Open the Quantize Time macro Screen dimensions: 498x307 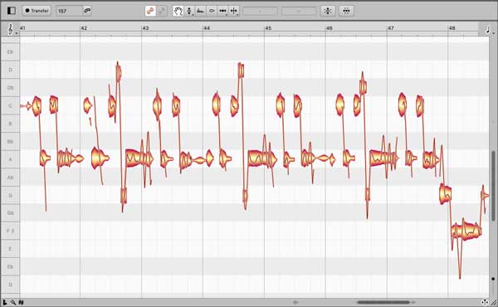point(346,11)
